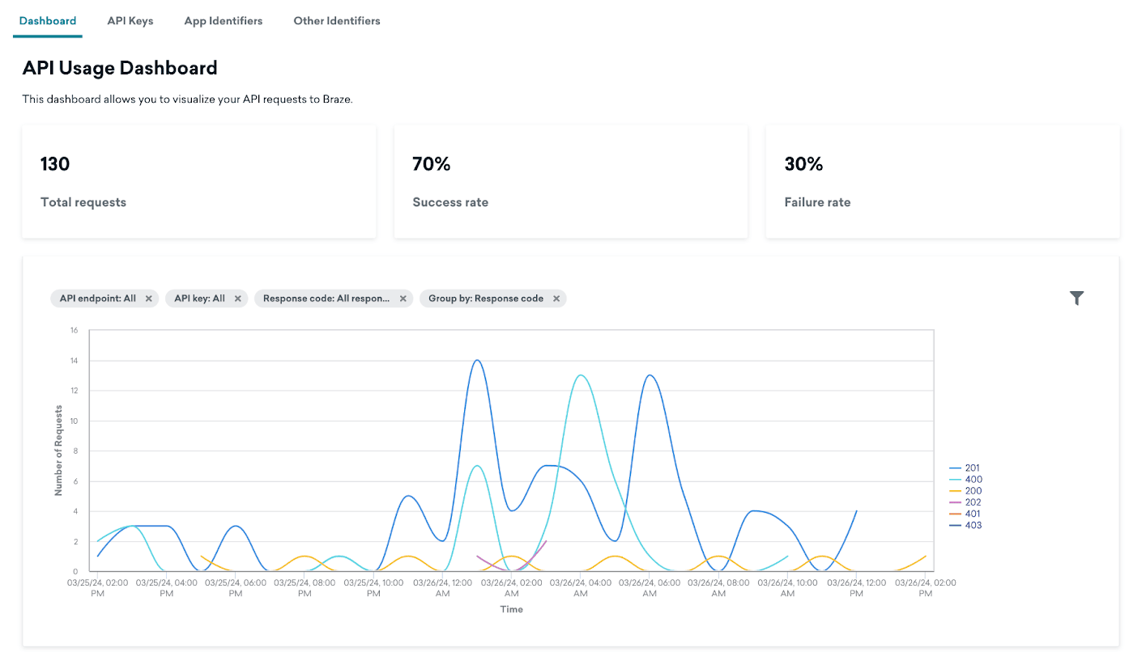This screenshot has width=1129, height=652.
Task: Hide the 202 series via legend
Action: click(x=972, y=502)
